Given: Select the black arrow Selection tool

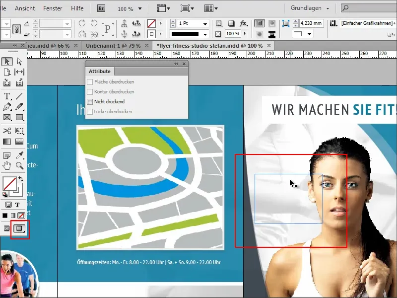Looking at the screenshot, I should (7, 62).
